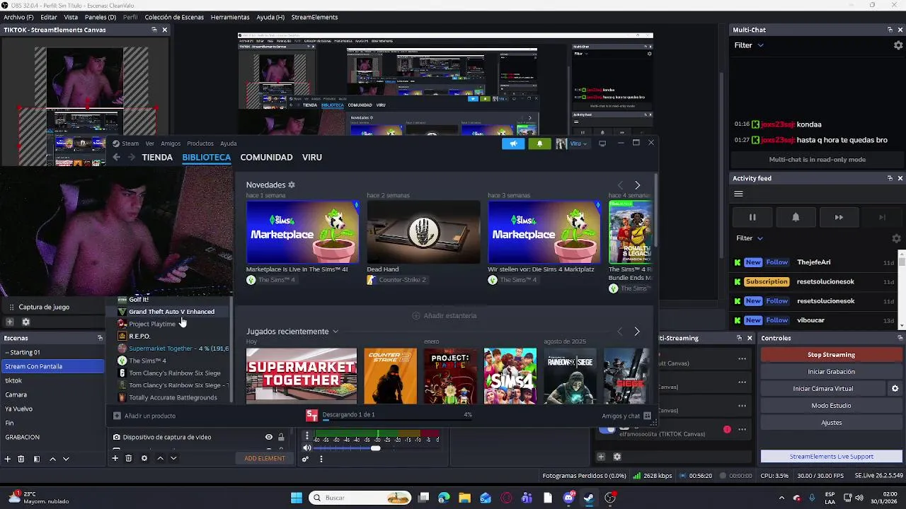Click the Steam announcements megaphone icon
The height and width of the screenshot is (509, 906).
513,144
